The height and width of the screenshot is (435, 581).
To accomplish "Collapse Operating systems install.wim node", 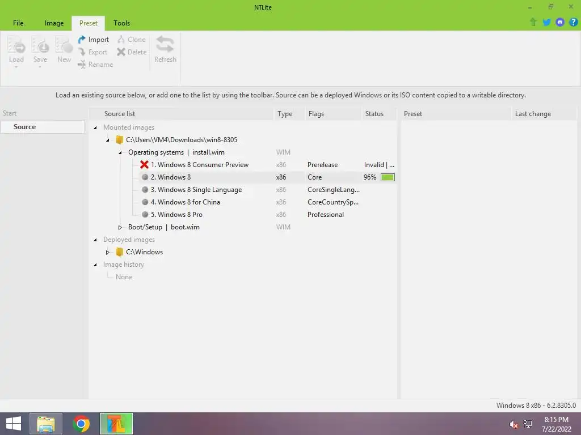I will [120, 152].
